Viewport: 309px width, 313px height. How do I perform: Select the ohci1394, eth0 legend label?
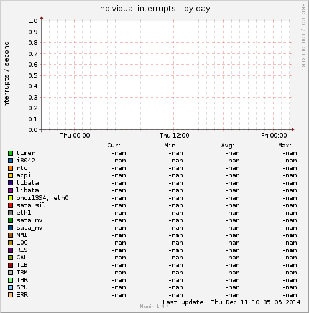(42, 198)
